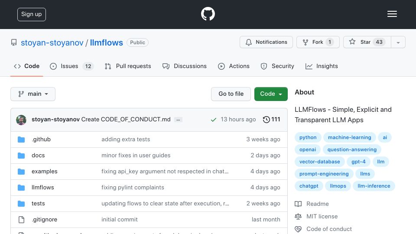Open the Security tab

coord(277,66)
